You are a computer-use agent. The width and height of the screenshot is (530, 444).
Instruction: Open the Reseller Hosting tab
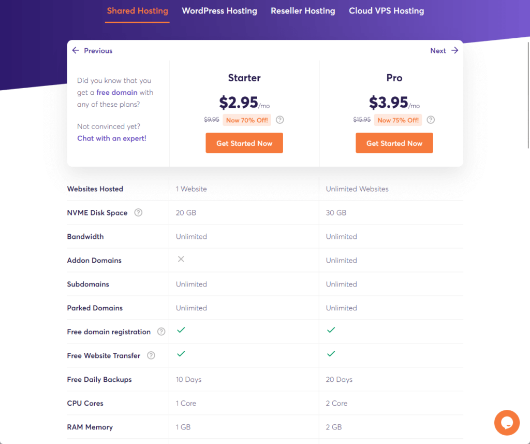point(303,11)
